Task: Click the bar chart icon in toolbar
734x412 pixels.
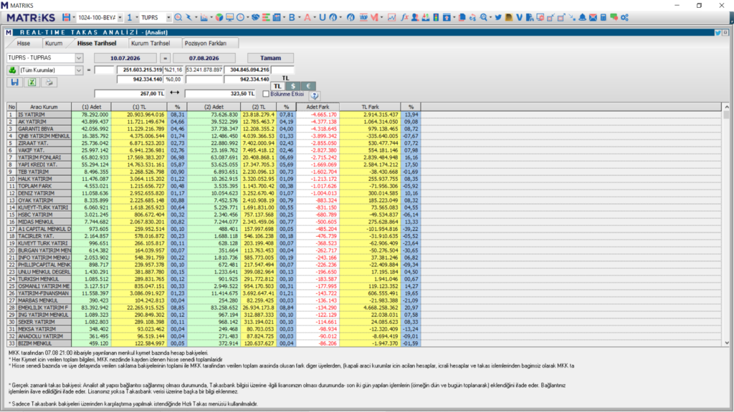Action: coord(204,17)
